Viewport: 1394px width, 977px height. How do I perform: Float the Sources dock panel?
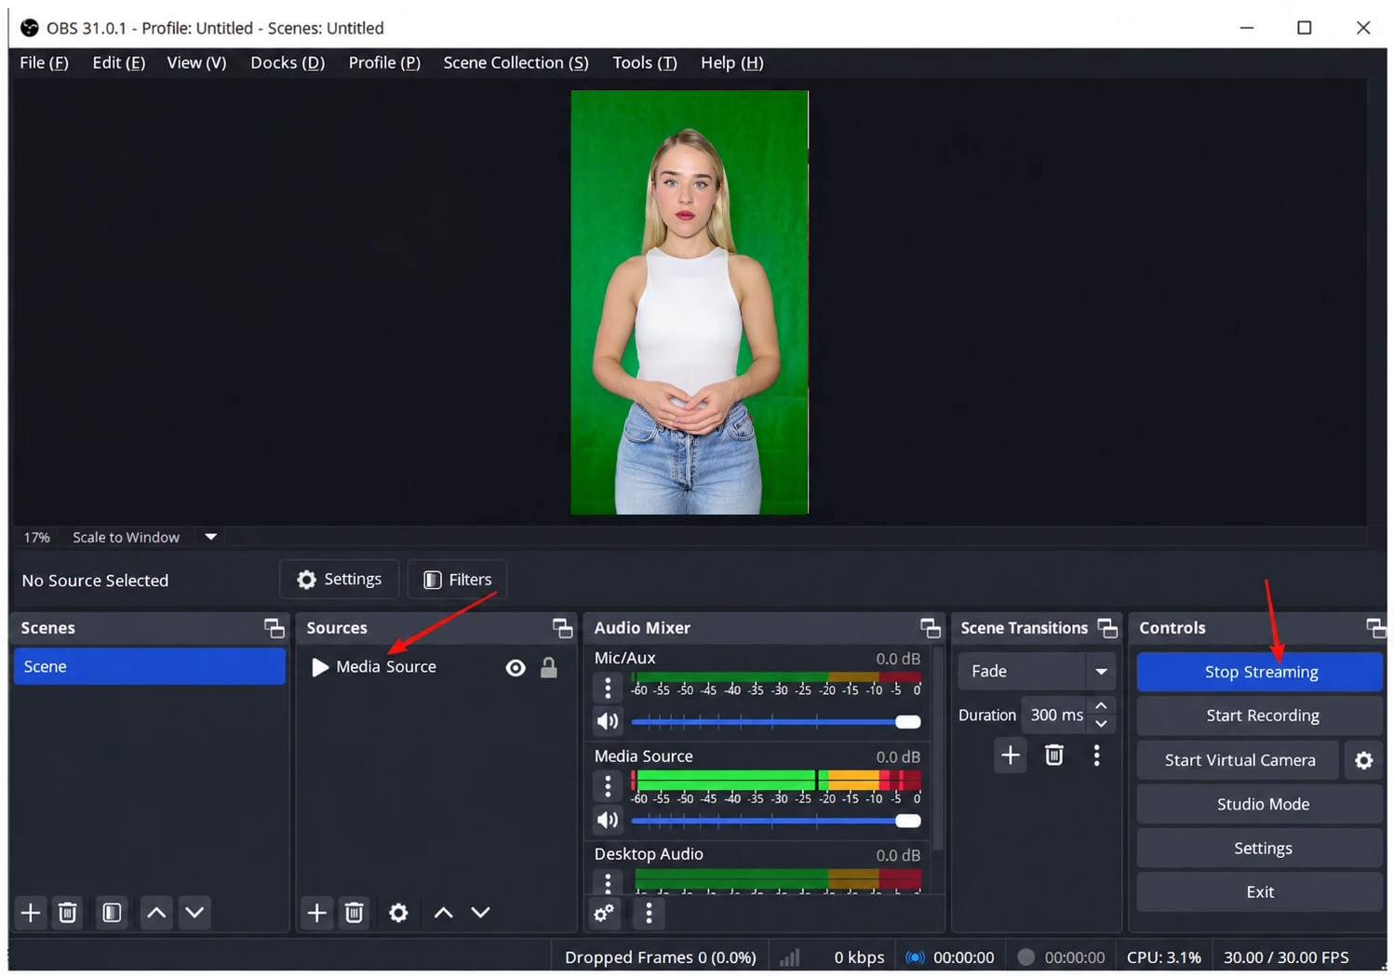[x=563, y=628]
